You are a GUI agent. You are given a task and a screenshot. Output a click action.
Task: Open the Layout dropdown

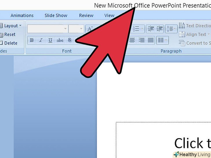click(11, 26)
